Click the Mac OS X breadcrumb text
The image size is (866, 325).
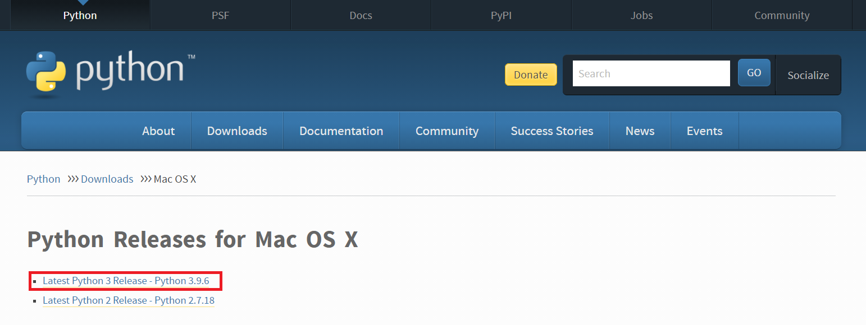pyautogui.click(x=175, y=179)
